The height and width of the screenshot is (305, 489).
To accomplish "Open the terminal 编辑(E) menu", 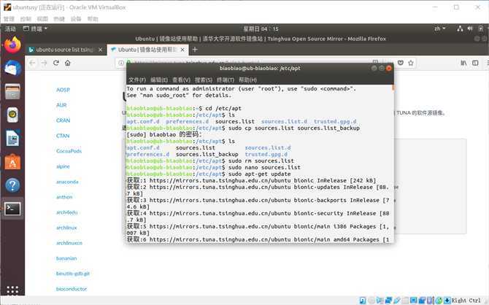I will (159, 80).
